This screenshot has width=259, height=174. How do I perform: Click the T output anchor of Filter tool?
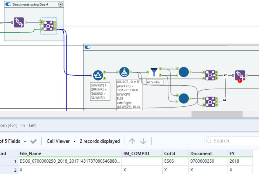[x=105, y=72]
